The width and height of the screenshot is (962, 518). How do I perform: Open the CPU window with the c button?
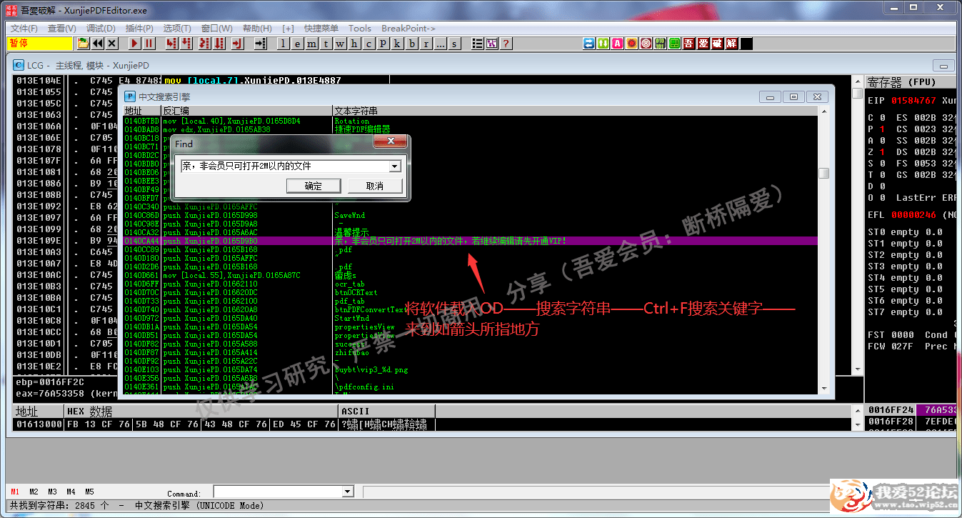(x=369, y=44)
